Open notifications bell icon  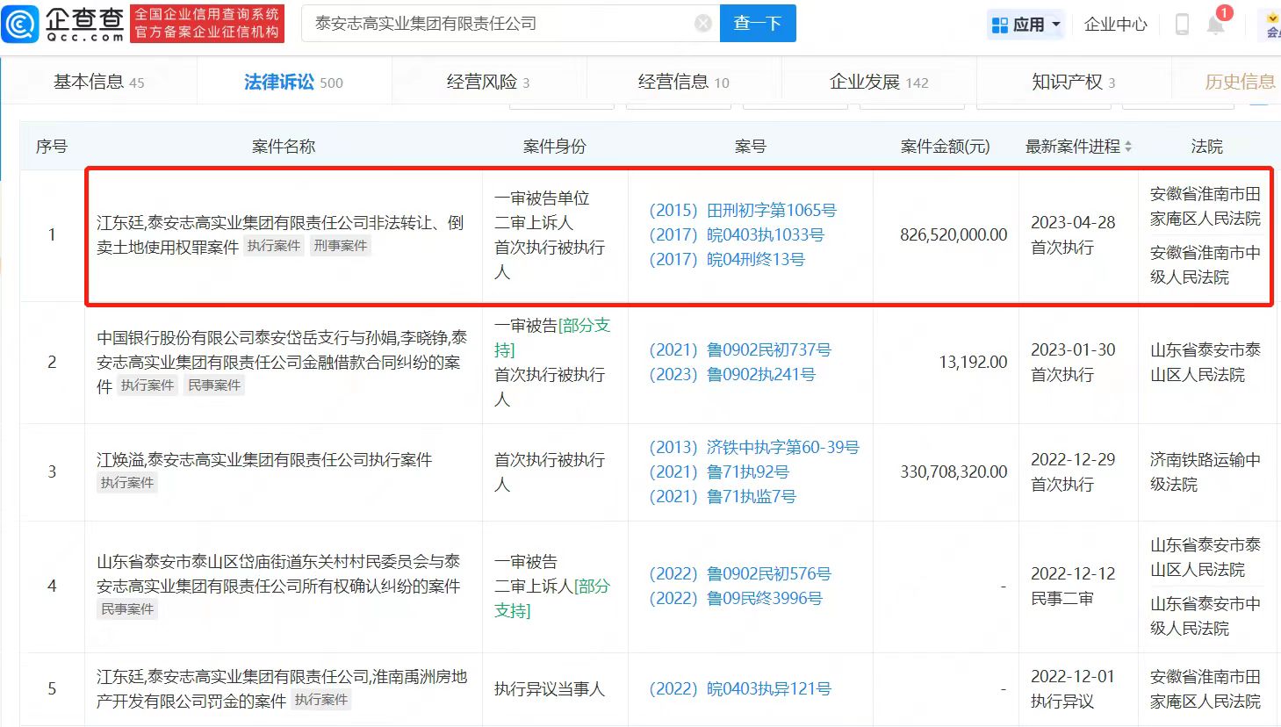pyautogui.click(x=1216, y=25)
